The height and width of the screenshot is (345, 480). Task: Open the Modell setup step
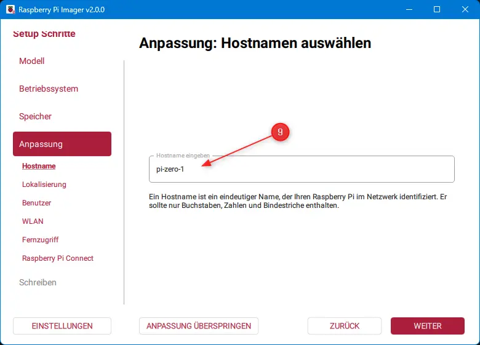[32, 61]
